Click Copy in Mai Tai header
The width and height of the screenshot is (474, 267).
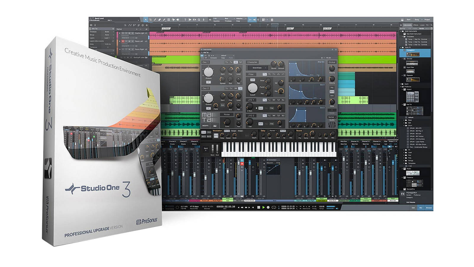pos(223,58)
